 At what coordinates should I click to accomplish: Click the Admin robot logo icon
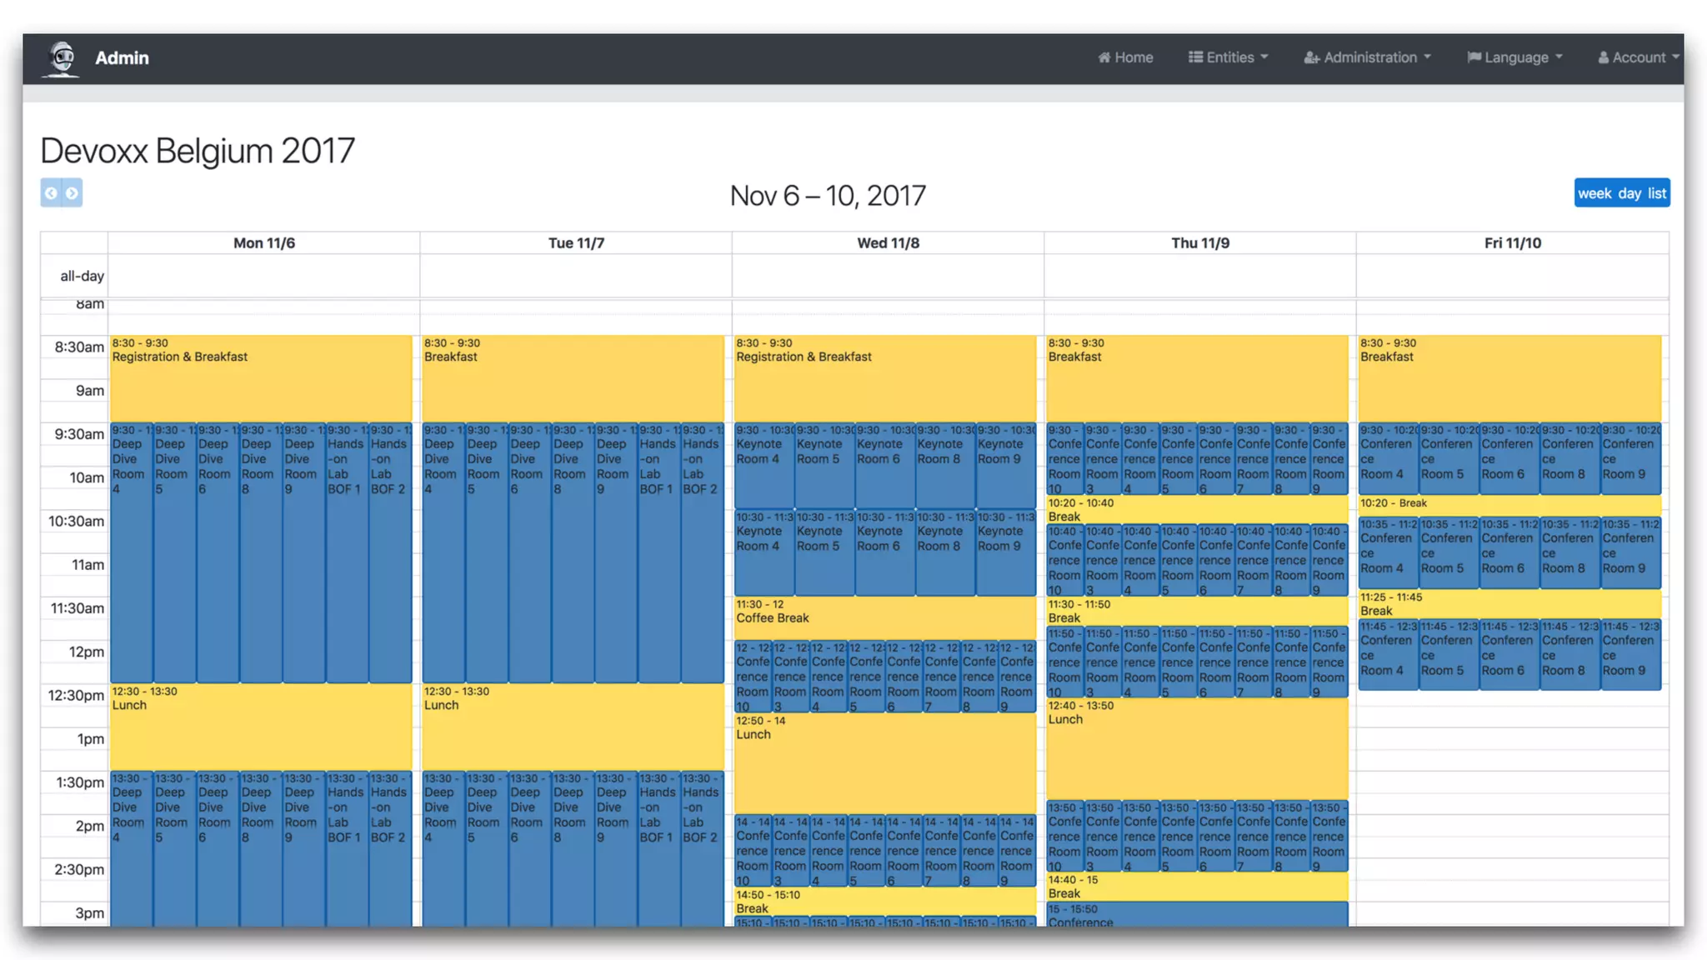point(62,58)
